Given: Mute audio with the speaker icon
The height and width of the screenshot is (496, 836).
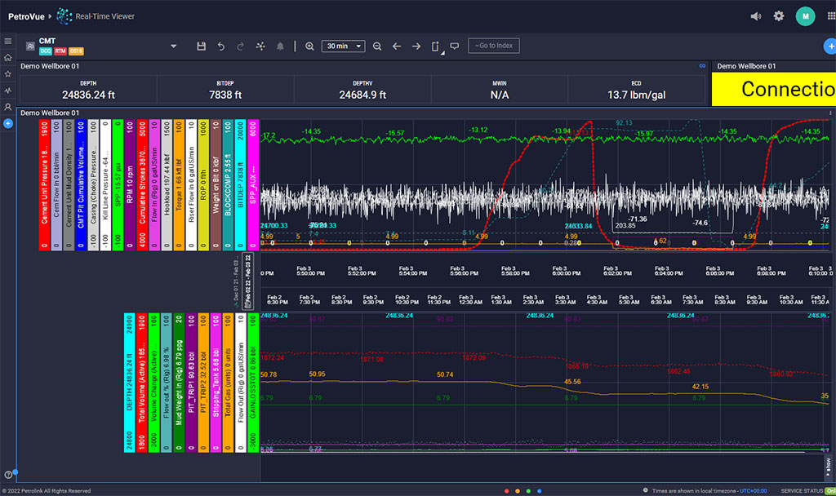Looking at the screenshot, I should coord(755,15).
